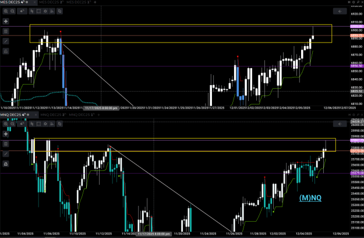Switch to the MES DEC25 1h tab
This screenshot has height=238, width=364.
tap(79, 2)
